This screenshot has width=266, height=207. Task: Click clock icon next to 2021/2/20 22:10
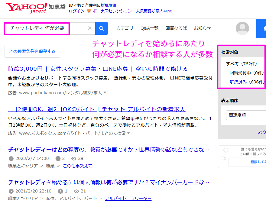point(11,191)
